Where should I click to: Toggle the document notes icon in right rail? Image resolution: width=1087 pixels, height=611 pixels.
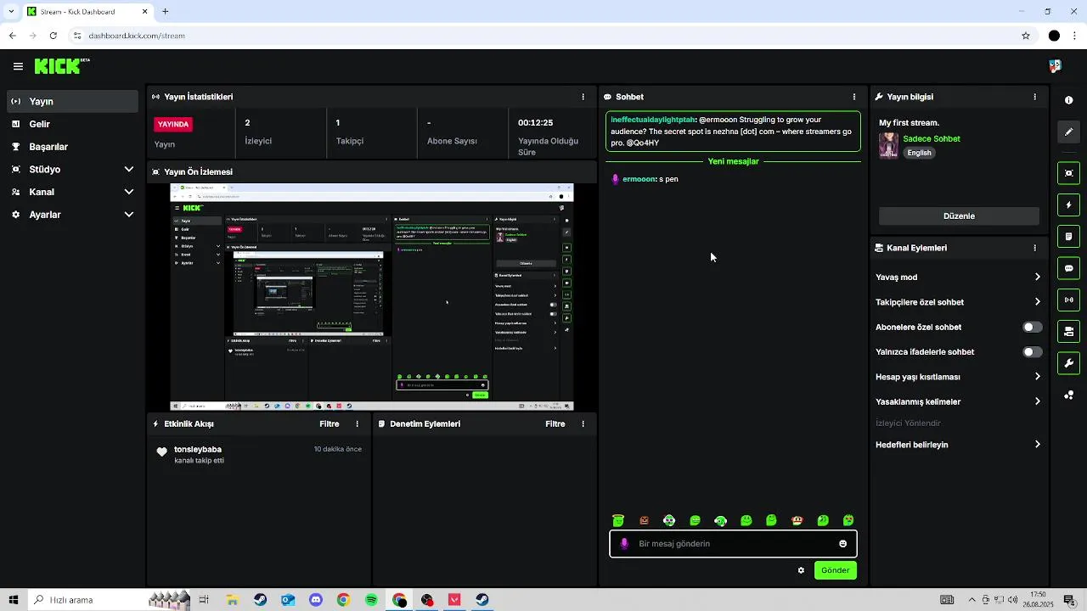tap(1068, 236)
